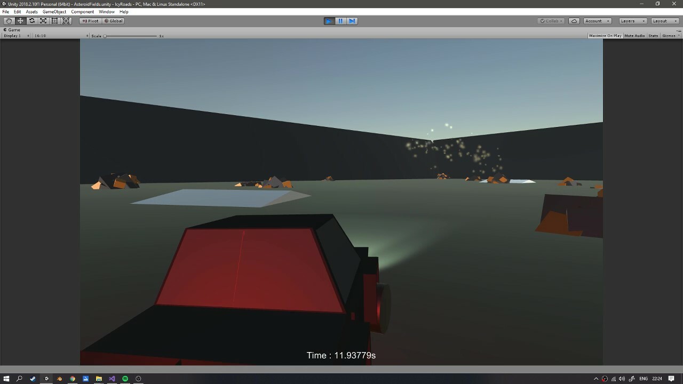Click the Stats button
This screenshot has height=384, width=683.
point(653,36)
